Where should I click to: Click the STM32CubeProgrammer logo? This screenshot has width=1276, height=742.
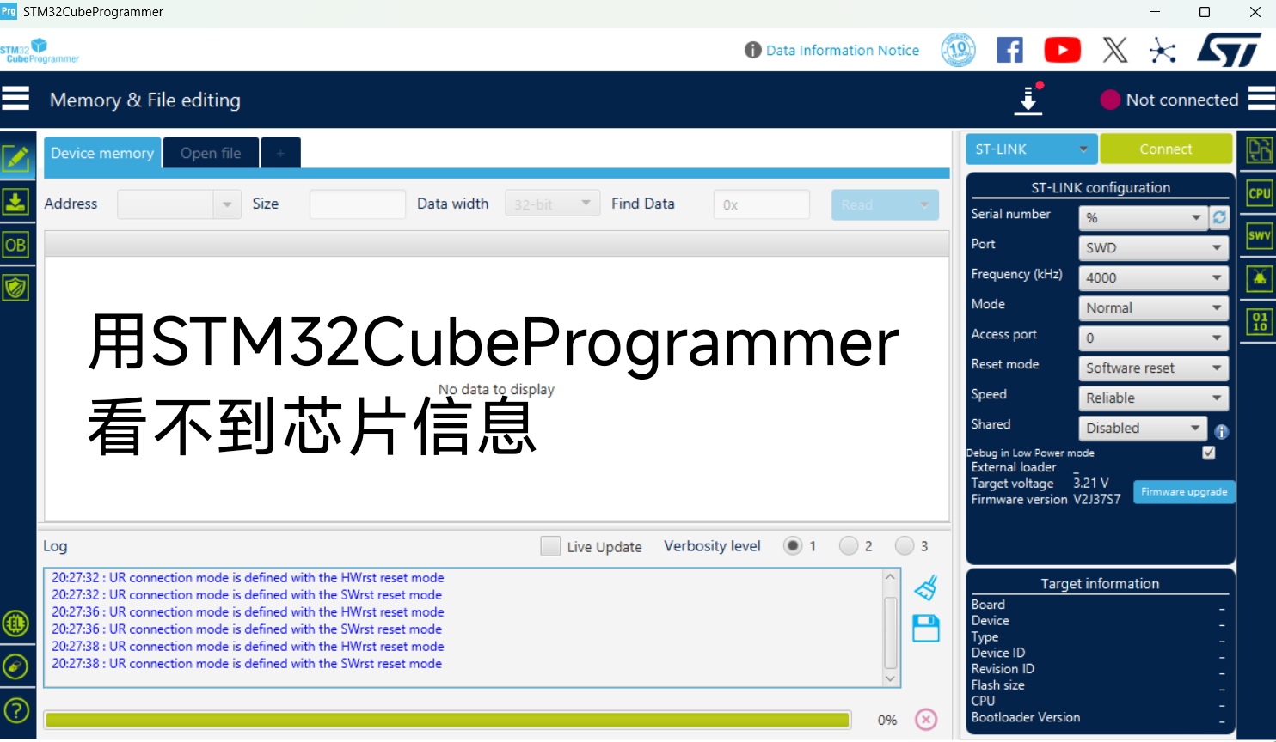[40, 51]
